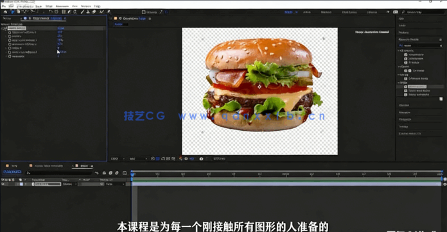
Task: Show hidden workspaces via double-chevron
Action: click(388, 12)
